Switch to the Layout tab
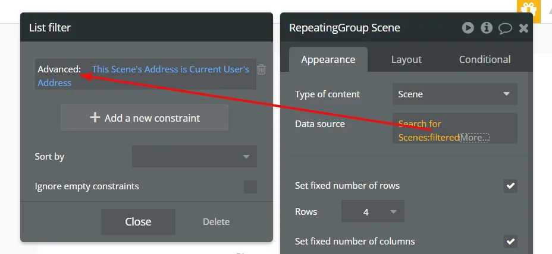 [x=406, y=60]
